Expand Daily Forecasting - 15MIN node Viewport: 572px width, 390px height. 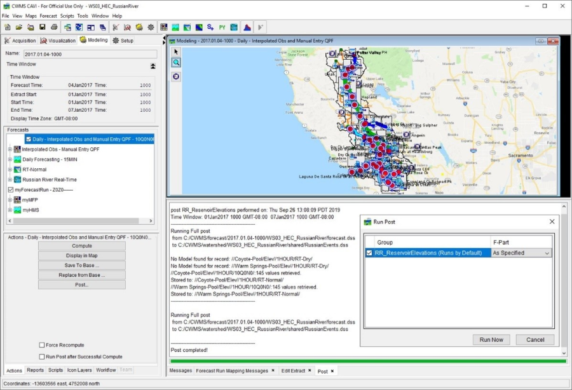tap(10, 159)
